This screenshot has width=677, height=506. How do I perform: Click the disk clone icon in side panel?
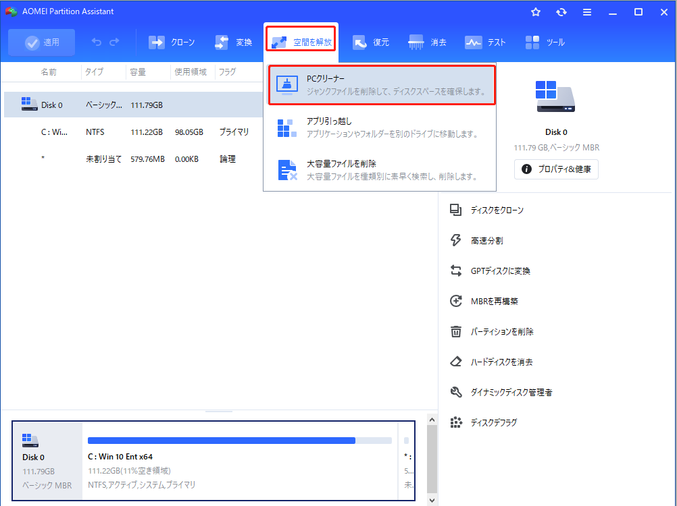click(x=456, y=210)
